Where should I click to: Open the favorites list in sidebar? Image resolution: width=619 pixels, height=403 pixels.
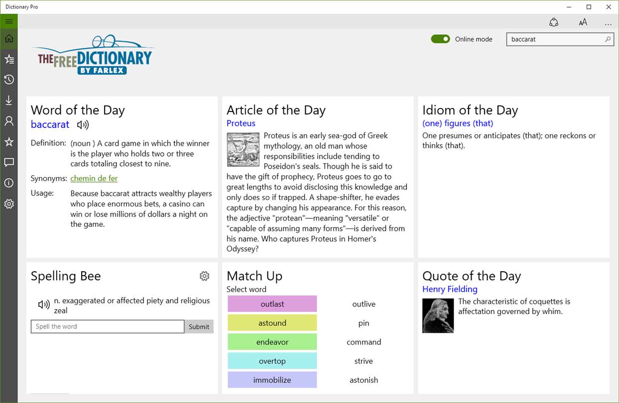pos(9,60)
